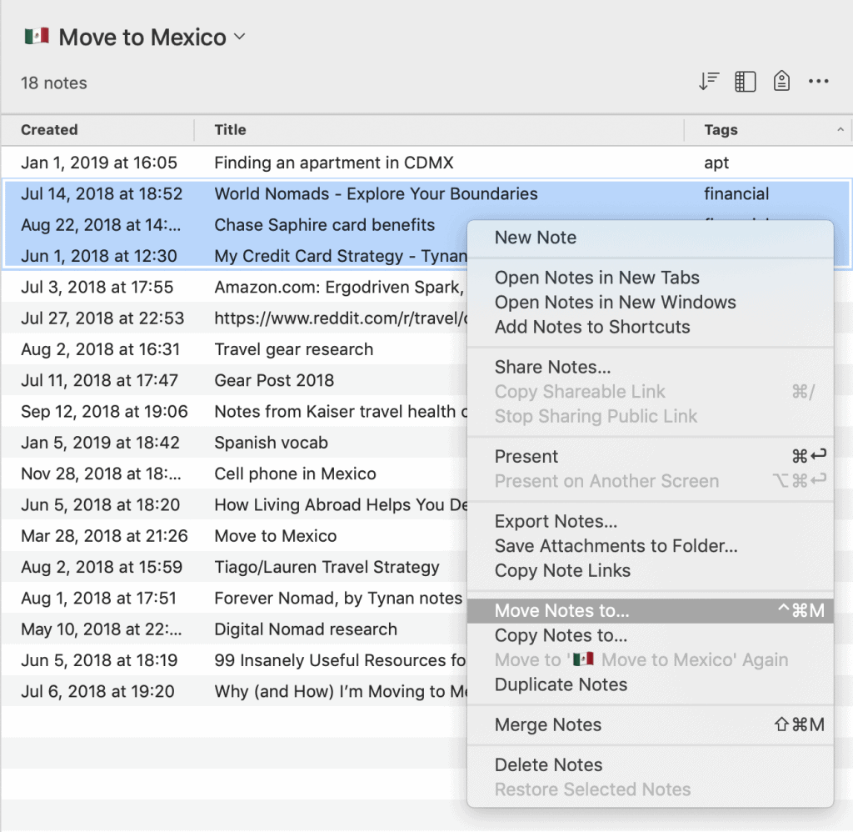Sort notes by Created column header
The width and height of the screenshot is (853, 832).
click(49, 130)
